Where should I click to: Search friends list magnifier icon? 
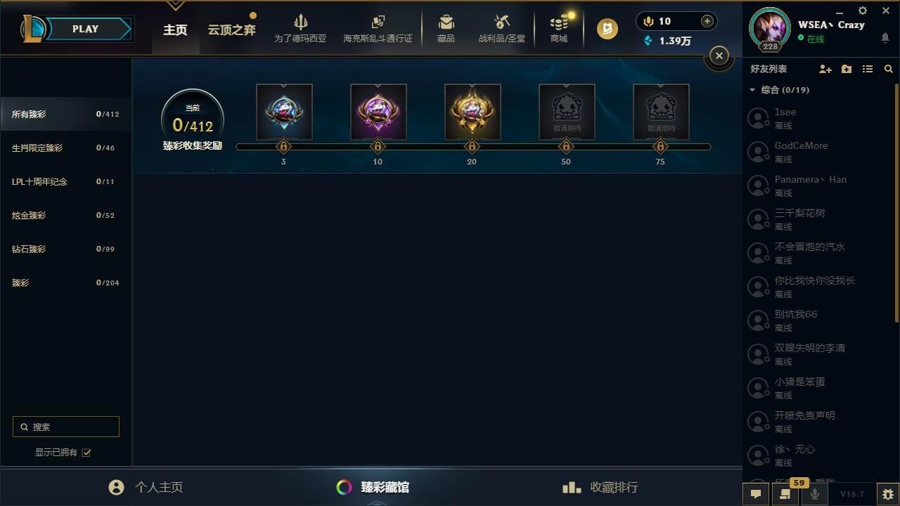click(889, 69)
